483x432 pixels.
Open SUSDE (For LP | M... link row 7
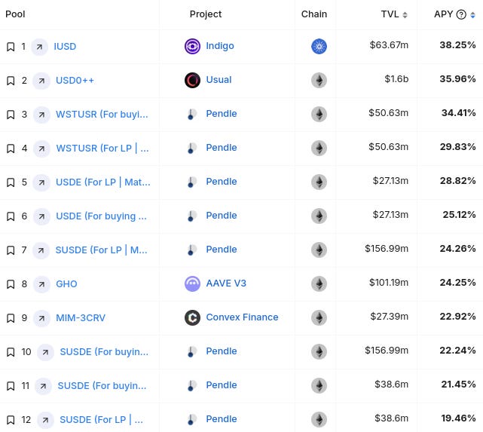101,250
